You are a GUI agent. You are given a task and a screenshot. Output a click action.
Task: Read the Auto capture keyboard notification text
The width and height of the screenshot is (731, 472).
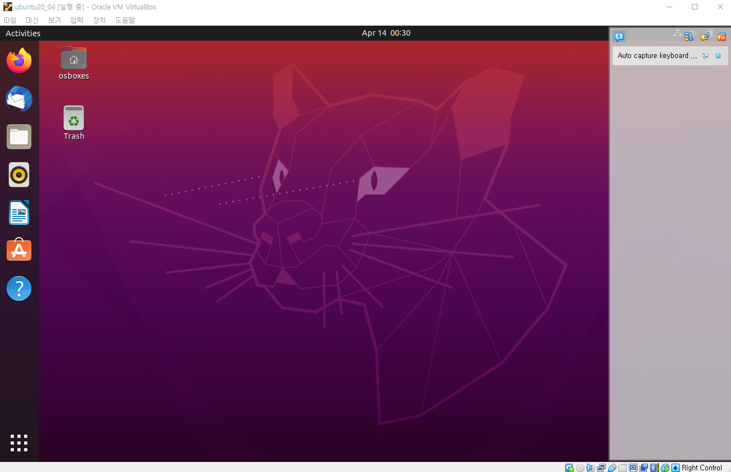tap(657, 56)
